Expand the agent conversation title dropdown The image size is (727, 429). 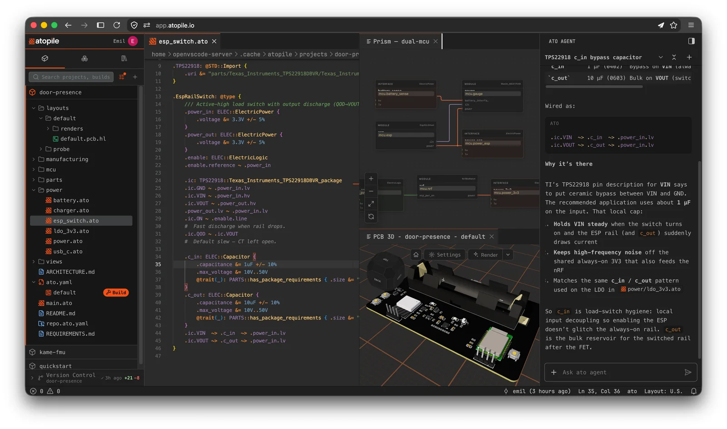[x=661, y=57]
